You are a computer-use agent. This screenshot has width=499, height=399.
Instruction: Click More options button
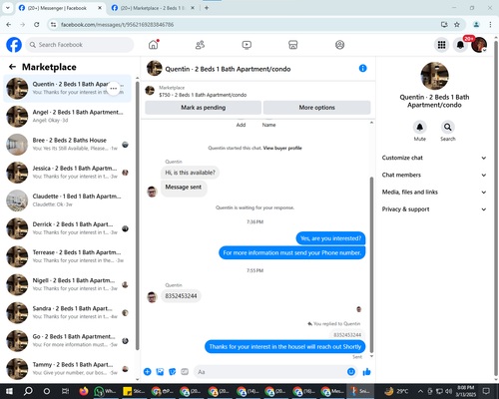(x=316, y=108)
